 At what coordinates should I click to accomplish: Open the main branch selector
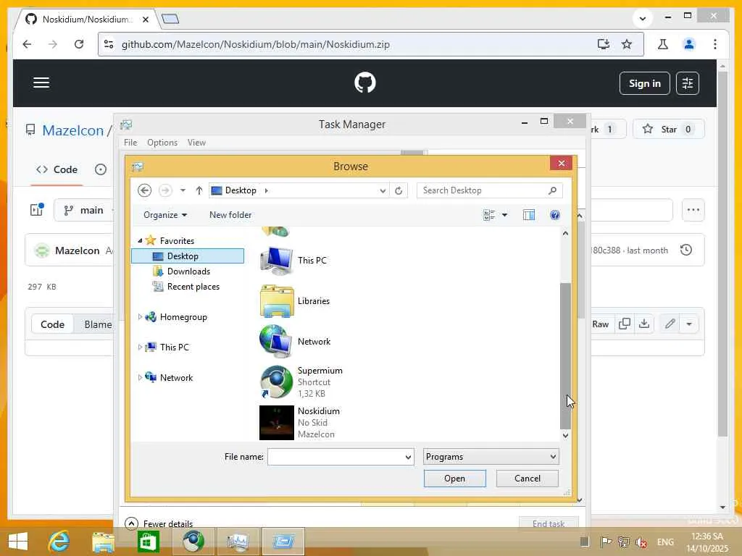84,211
